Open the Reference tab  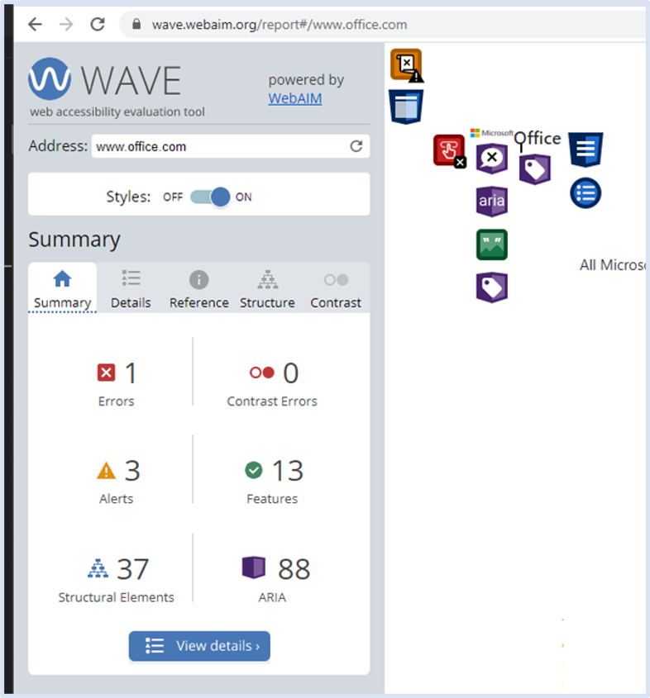coord(198,288)
